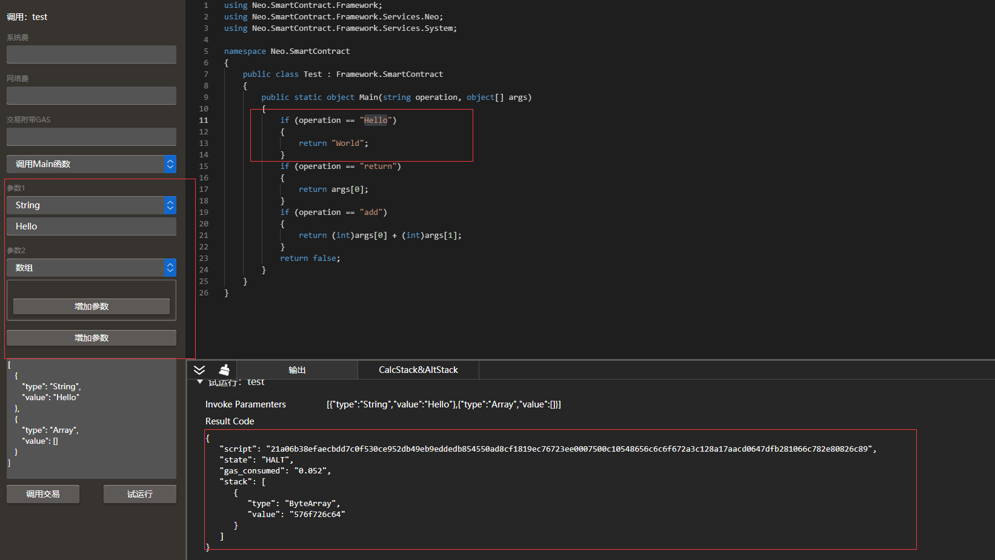
Task: Focus the 交易附带GAS input field
Action: (91, 137)
